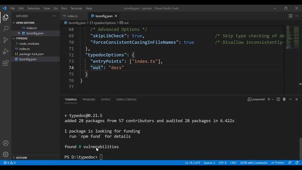The image size is (302, 170).
Task: Open the View menu
Action: coord(47,8)
